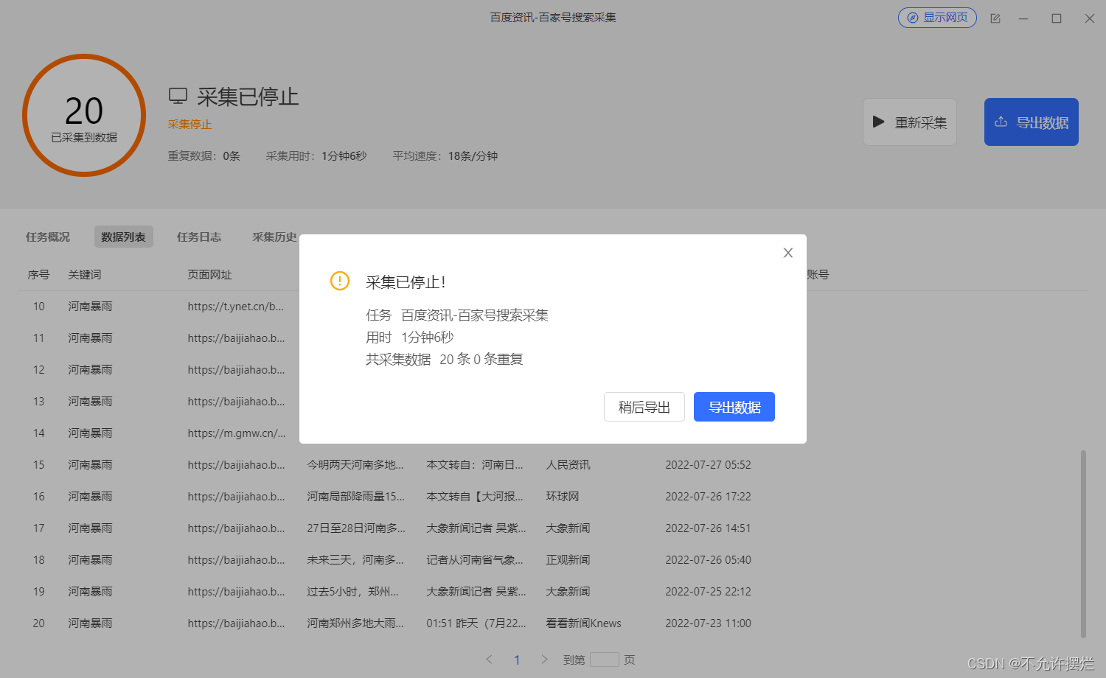Switch to the 任务概况 tab
The height and width of the screenshot is (678, 1106).
(48, 237)
